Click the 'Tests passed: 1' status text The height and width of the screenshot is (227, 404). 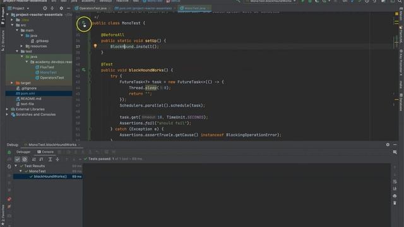[101, 159]
